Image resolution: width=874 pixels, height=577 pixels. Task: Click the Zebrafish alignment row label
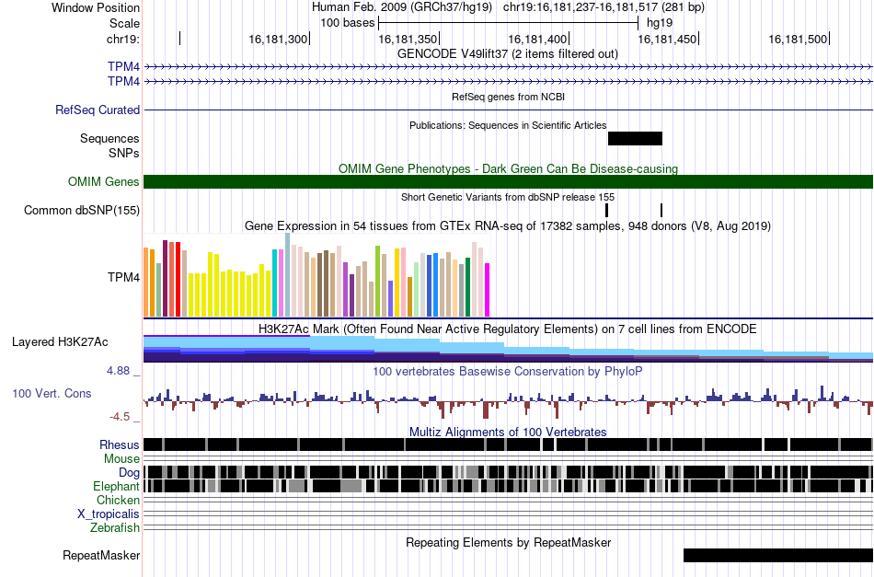115,527
